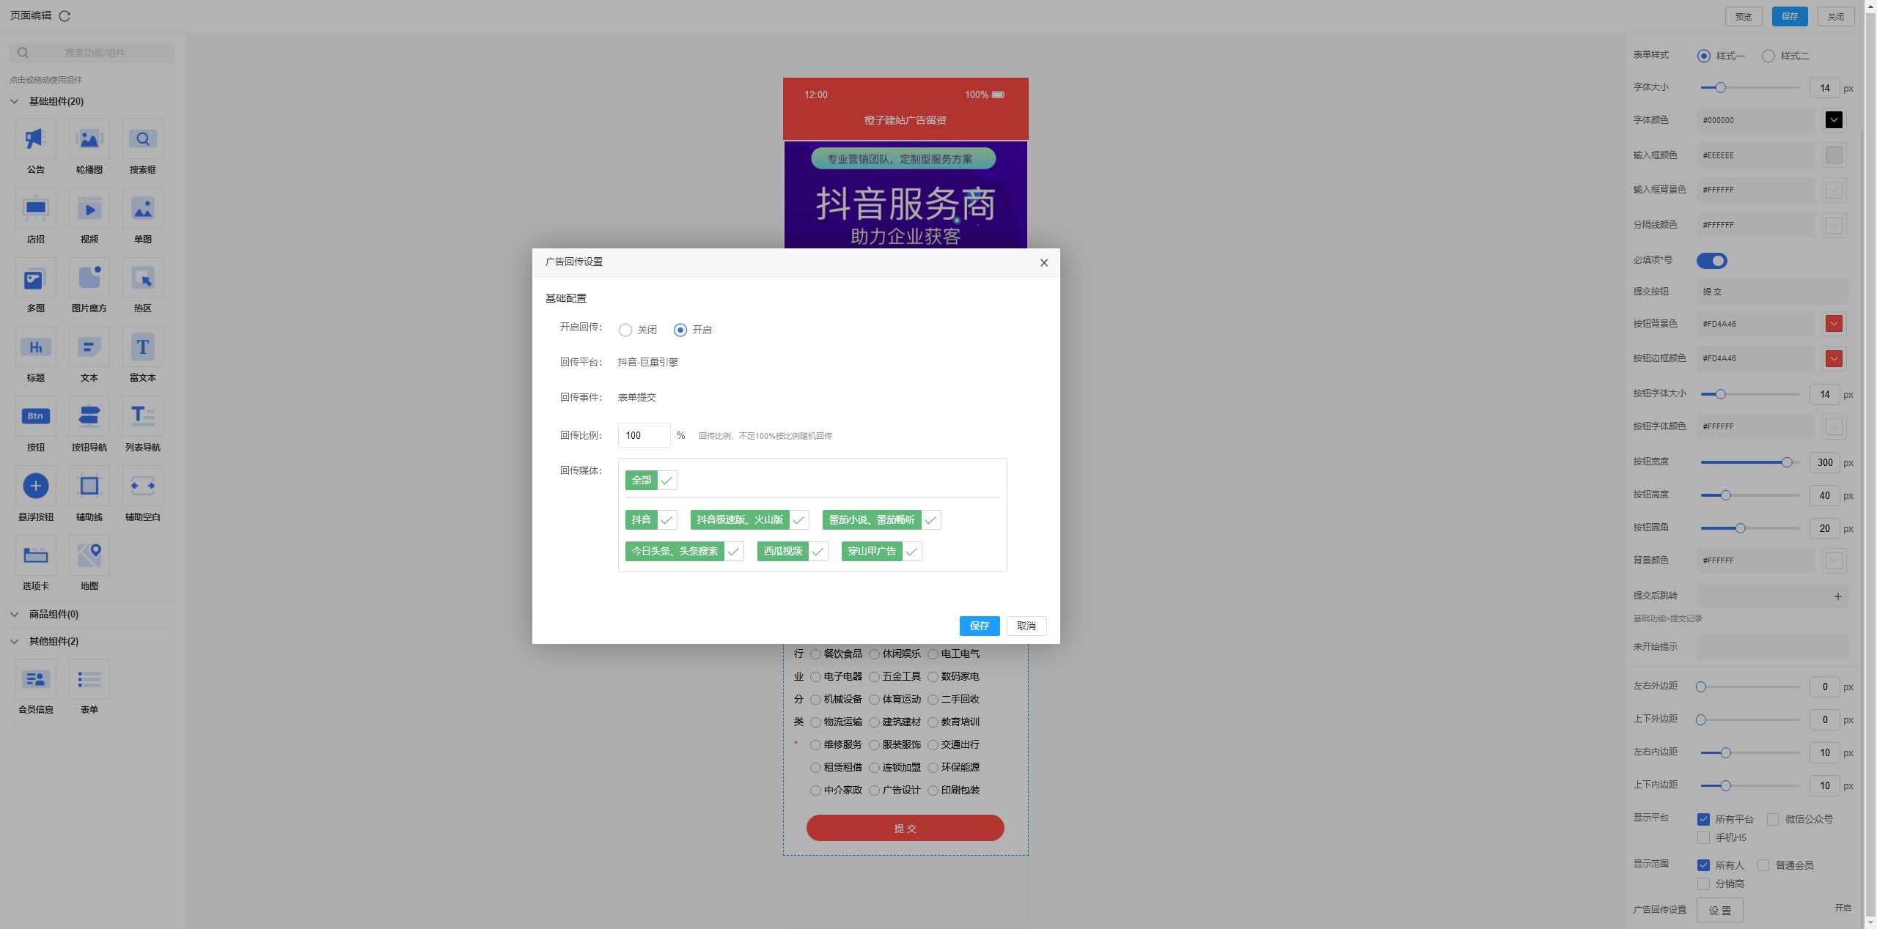
Task: Uncheck the 全部 media checkbox
Action: click(666, 481)
